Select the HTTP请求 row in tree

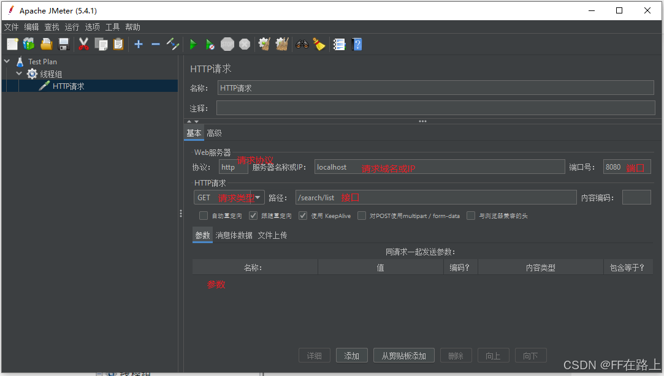(x=90, y=86)
